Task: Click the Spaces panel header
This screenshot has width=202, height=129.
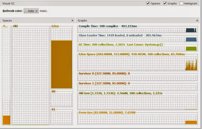Action: (x=37, y=20)
